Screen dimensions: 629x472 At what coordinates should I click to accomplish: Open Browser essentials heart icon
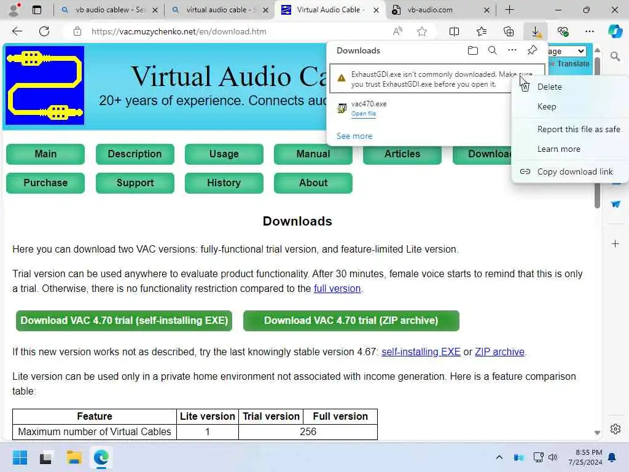click(x=563, y=31)
